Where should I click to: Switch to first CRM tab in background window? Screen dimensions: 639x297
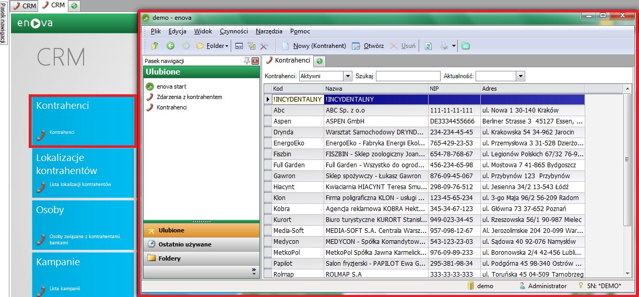coord(24,6)
